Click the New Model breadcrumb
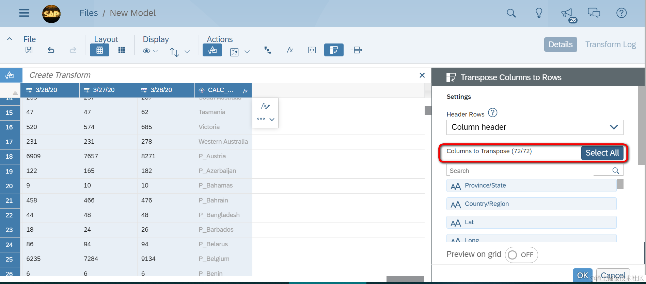 tap(132, 13)
